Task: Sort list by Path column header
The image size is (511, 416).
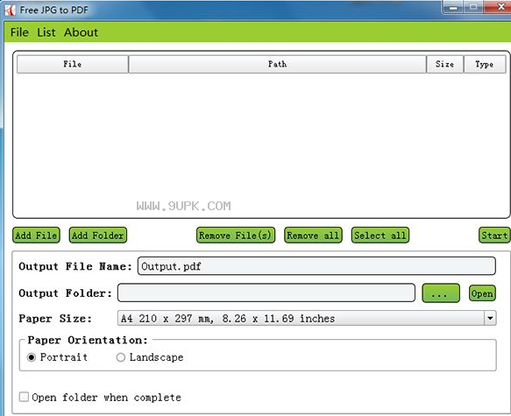Action: click(x=278, y=64)
